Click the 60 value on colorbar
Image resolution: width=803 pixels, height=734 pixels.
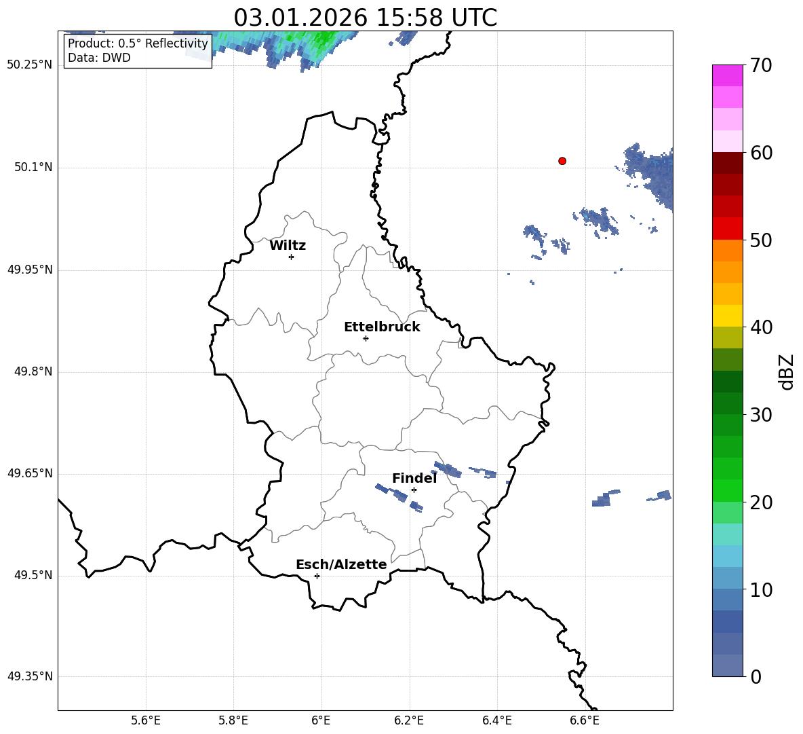click(x=760, y=153)
